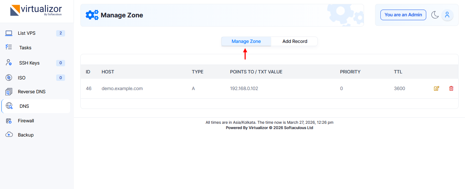Click the Firewall icon in sidebar
This screenshot has height=189, width=465.
(9, 121)
